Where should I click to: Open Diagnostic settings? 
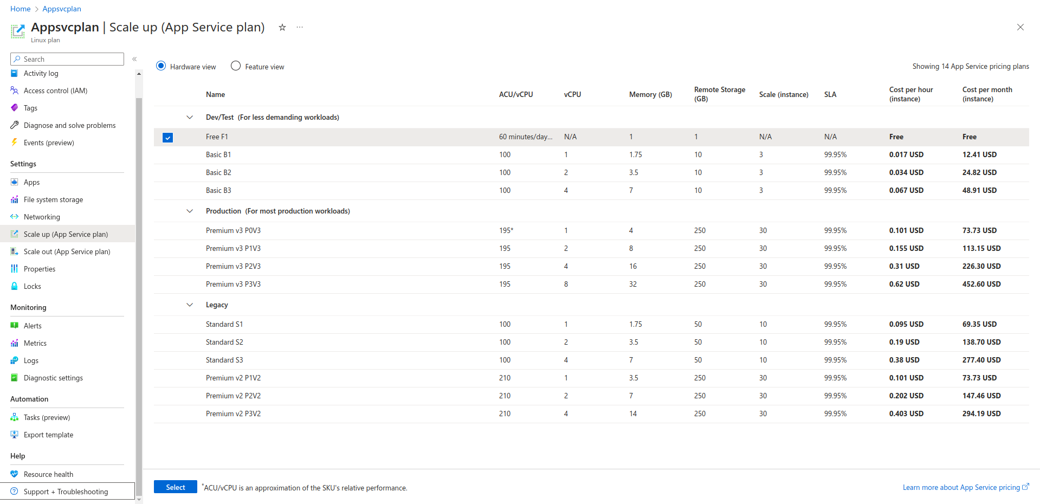pyautogui.click(x=53, y=378)
